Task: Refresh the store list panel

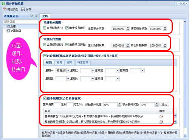Action: tap(32, 16)
